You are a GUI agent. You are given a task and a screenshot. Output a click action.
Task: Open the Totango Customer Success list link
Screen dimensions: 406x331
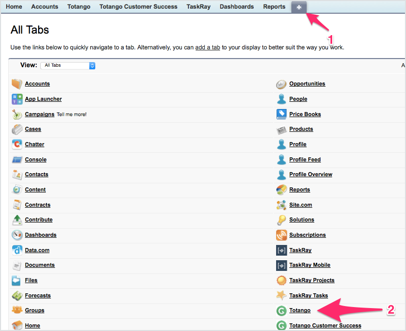click(325, 325)
